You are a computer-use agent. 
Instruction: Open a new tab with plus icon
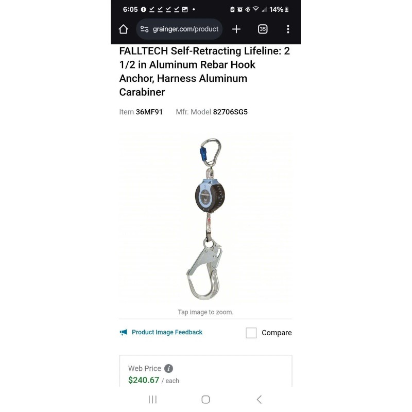236,29
